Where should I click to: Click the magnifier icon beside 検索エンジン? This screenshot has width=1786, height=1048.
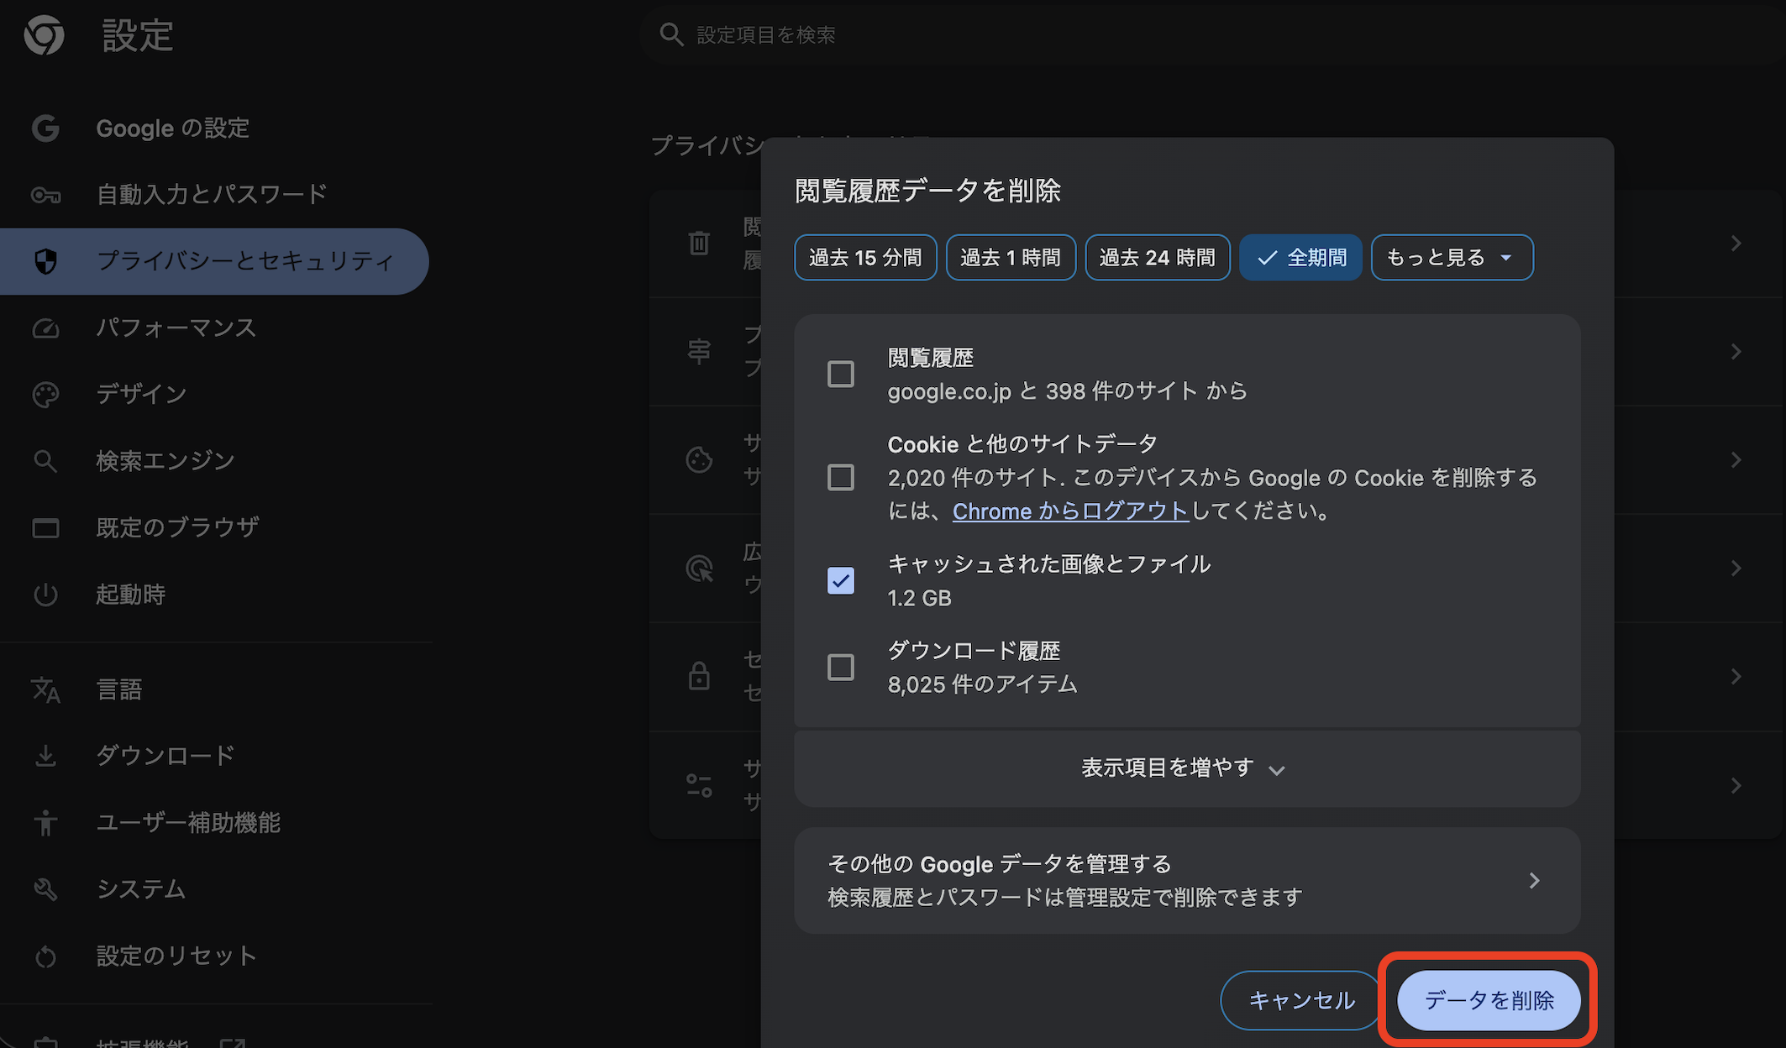tap(46, 460)
